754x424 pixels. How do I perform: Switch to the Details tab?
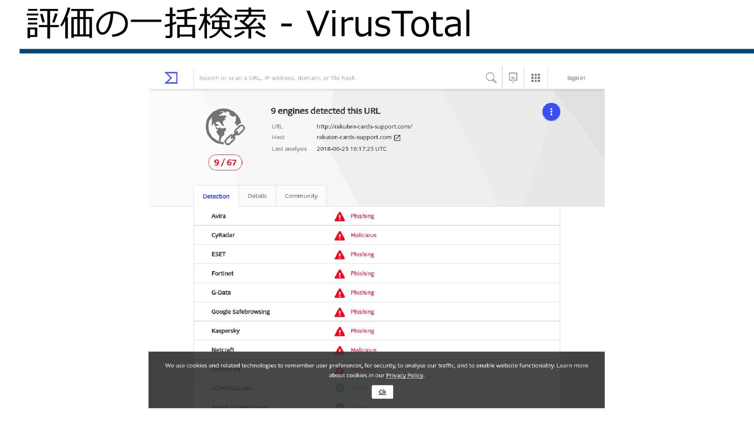pyautogui.click(x=257, y=196)
